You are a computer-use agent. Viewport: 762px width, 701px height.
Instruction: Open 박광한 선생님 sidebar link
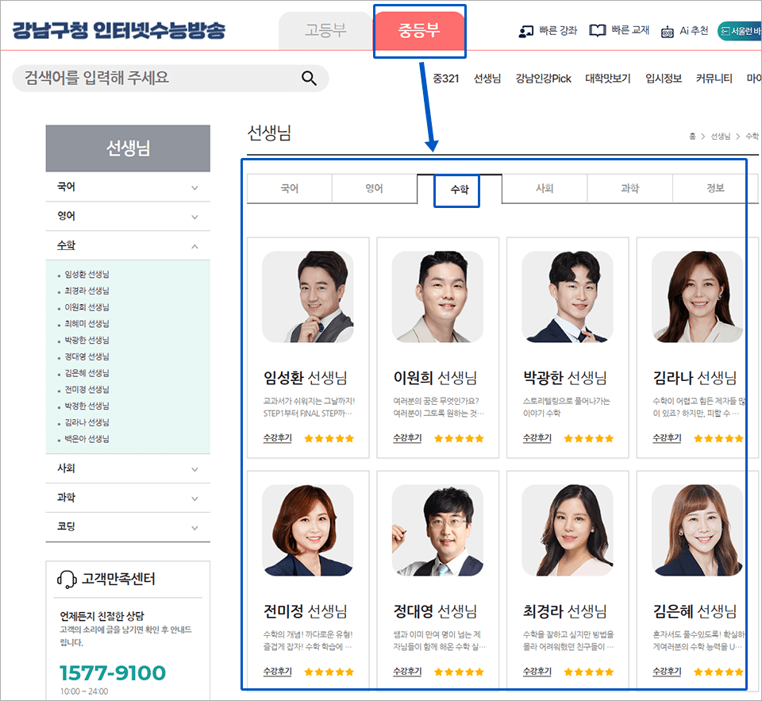pyautogui.click(x=87, y=341)
